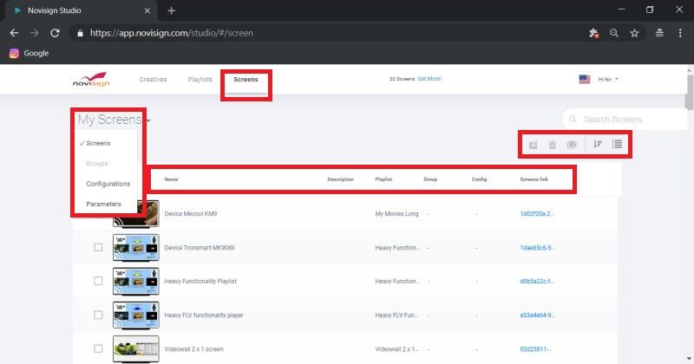Click the trash delete icon
This screenshot has height=364, width=694.
tap(553, 144)
